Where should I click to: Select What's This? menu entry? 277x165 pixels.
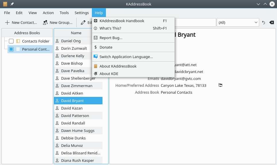point(133,28)
